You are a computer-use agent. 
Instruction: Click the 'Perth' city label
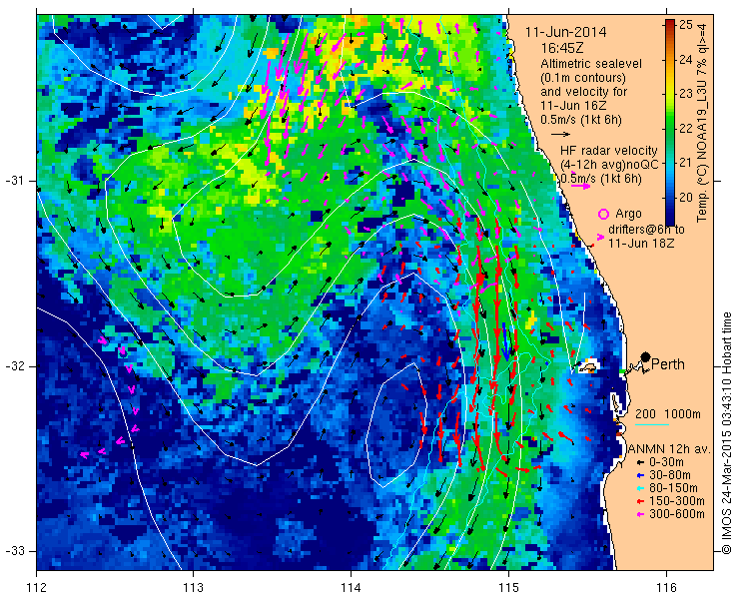coord(668,364)
